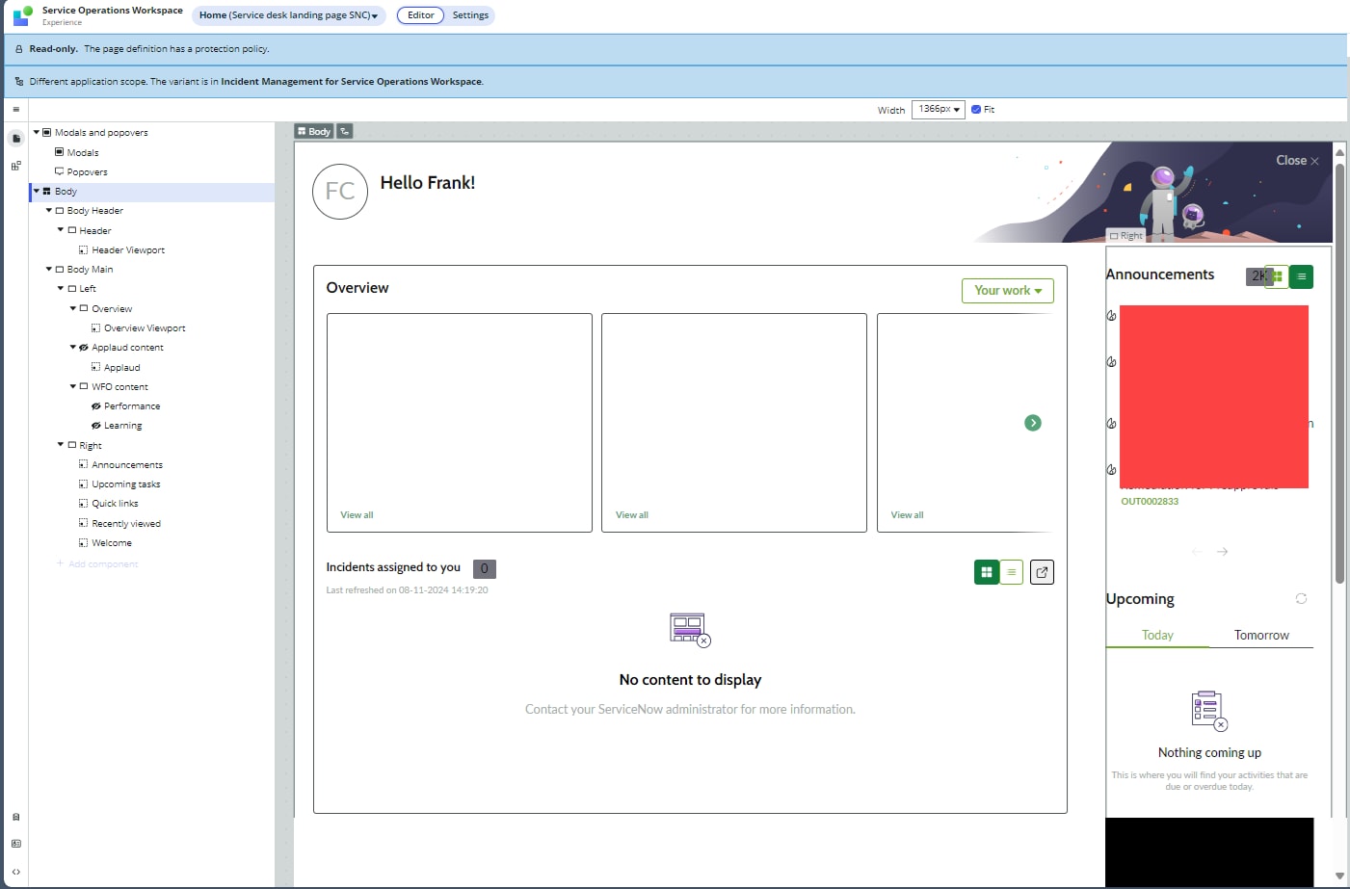Toggle the Fit checkbox
The image size is (1350, 889).
(976, 110)
